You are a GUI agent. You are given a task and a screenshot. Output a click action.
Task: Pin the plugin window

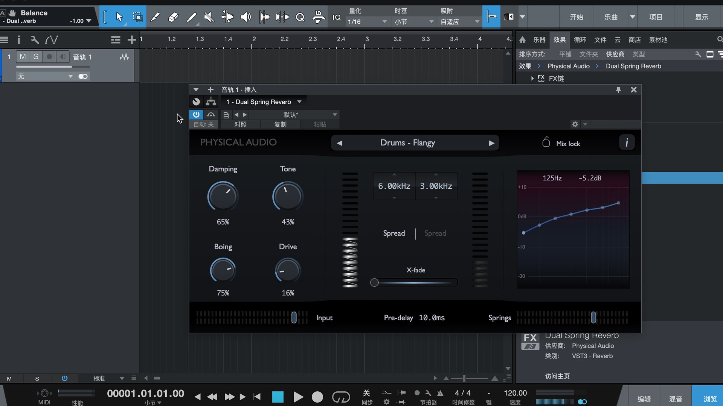click(618, 89)
